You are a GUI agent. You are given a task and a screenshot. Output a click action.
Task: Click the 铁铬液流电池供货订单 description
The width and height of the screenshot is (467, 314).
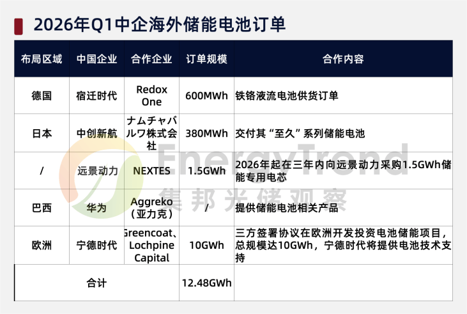(x=287, y=96)
